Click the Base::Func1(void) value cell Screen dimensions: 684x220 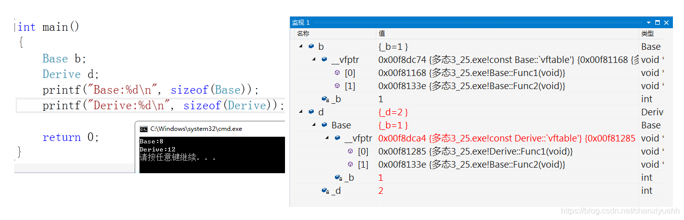[x=472, y=72]
